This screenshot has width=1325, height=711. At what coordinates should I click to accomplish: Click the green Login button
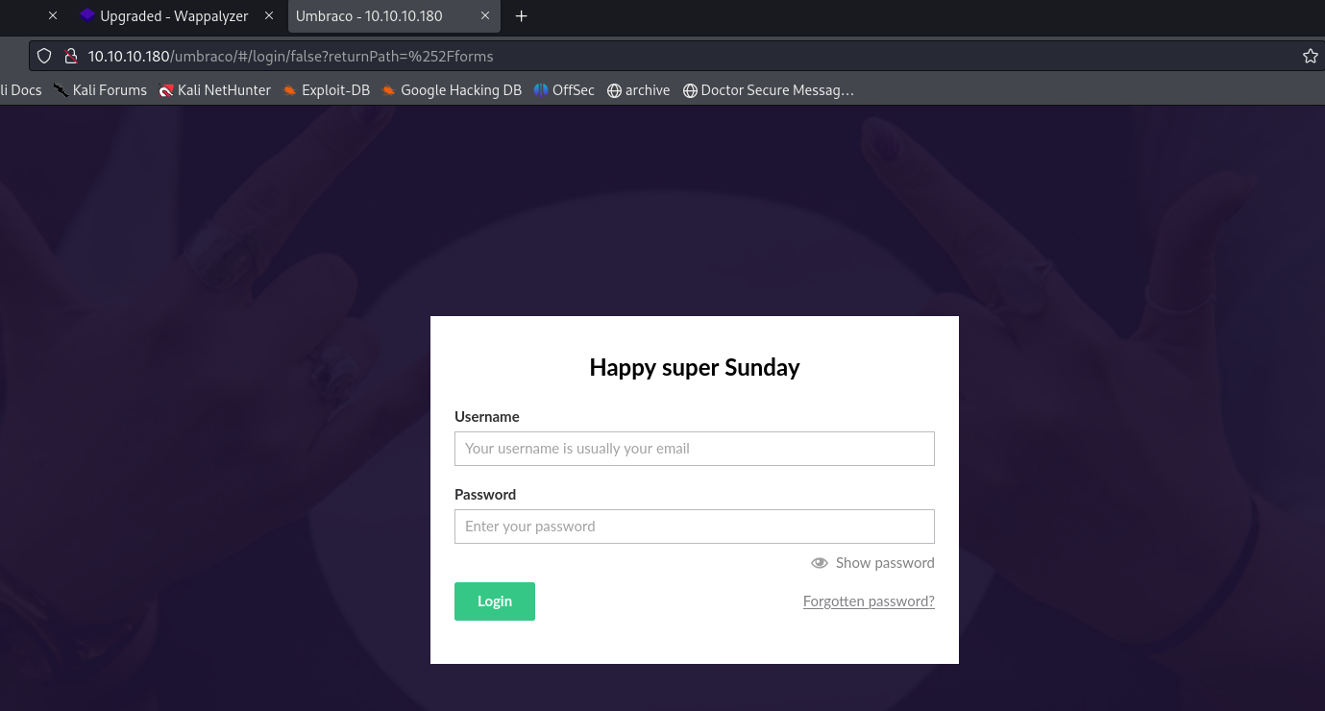pyautogui.click(x=495, y=601)
